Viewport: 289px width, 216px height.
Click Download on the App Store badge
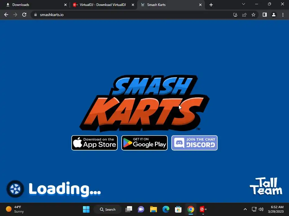click(94, 143)
